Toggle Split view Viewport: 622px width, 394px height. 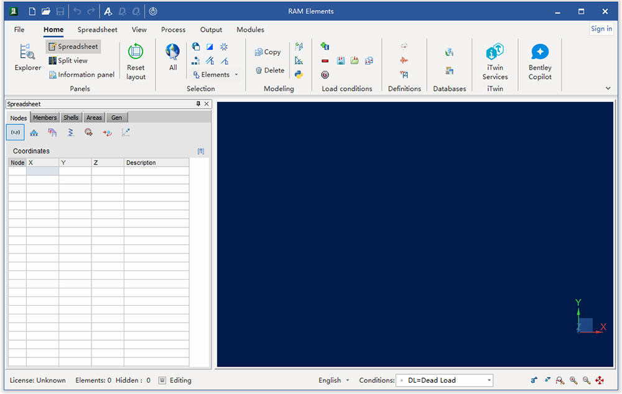coord(68,61)
